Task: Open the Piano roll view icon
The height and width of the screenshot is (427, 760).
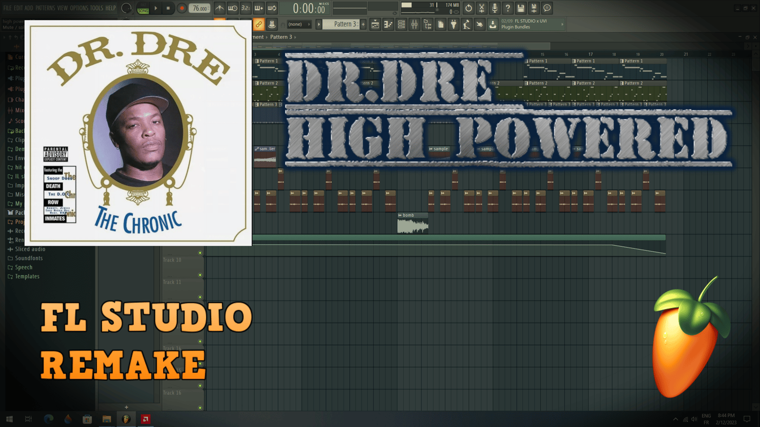Action: (x=388, y=24)
